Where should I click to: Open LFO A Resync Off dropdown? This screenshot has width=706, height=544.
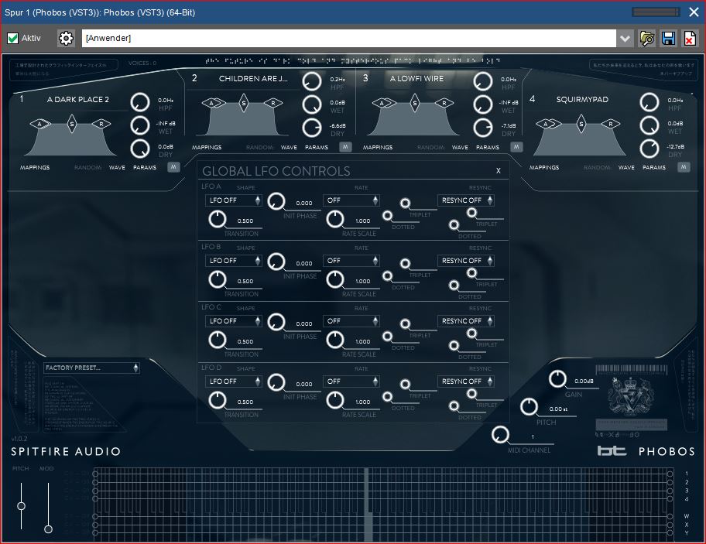(465, 200)
